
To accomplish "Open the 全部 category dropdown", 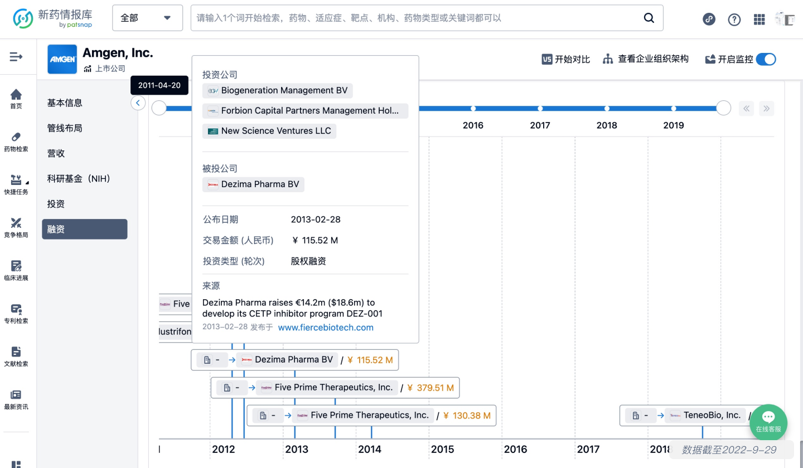I will click(148, 18).
